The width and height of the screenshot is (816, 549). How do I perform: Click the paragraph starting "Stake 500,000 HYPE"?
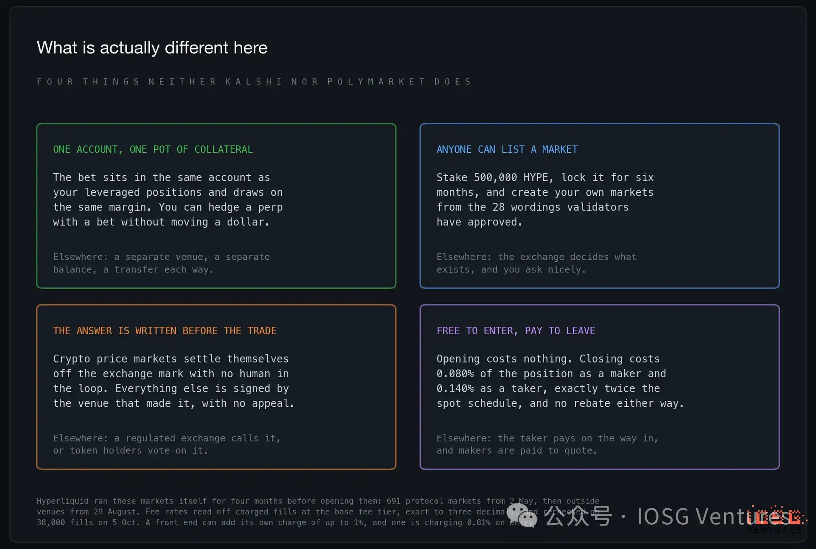545,200
